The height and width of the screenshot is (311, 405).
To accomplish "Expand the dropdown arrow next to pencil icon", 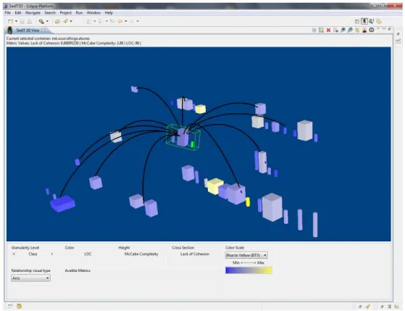I will [x=71, y=21].
